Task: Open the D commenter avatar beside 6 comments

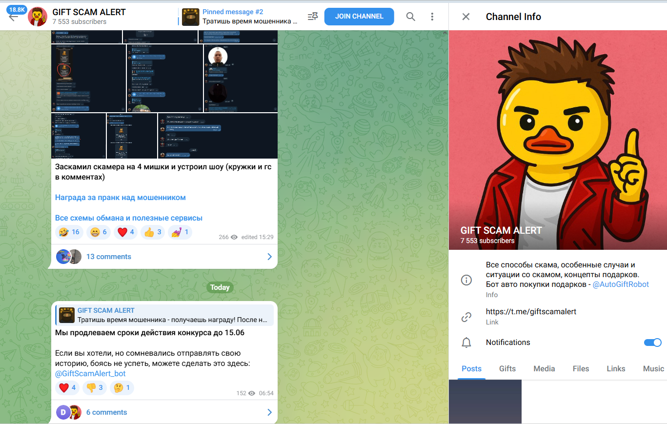Action: [63, 412]
